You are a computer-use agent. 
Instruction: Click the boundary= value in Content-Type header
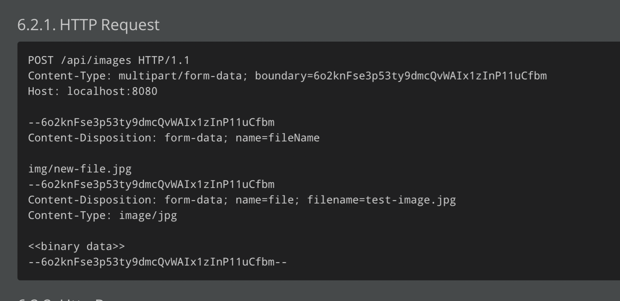coord(401,76)
